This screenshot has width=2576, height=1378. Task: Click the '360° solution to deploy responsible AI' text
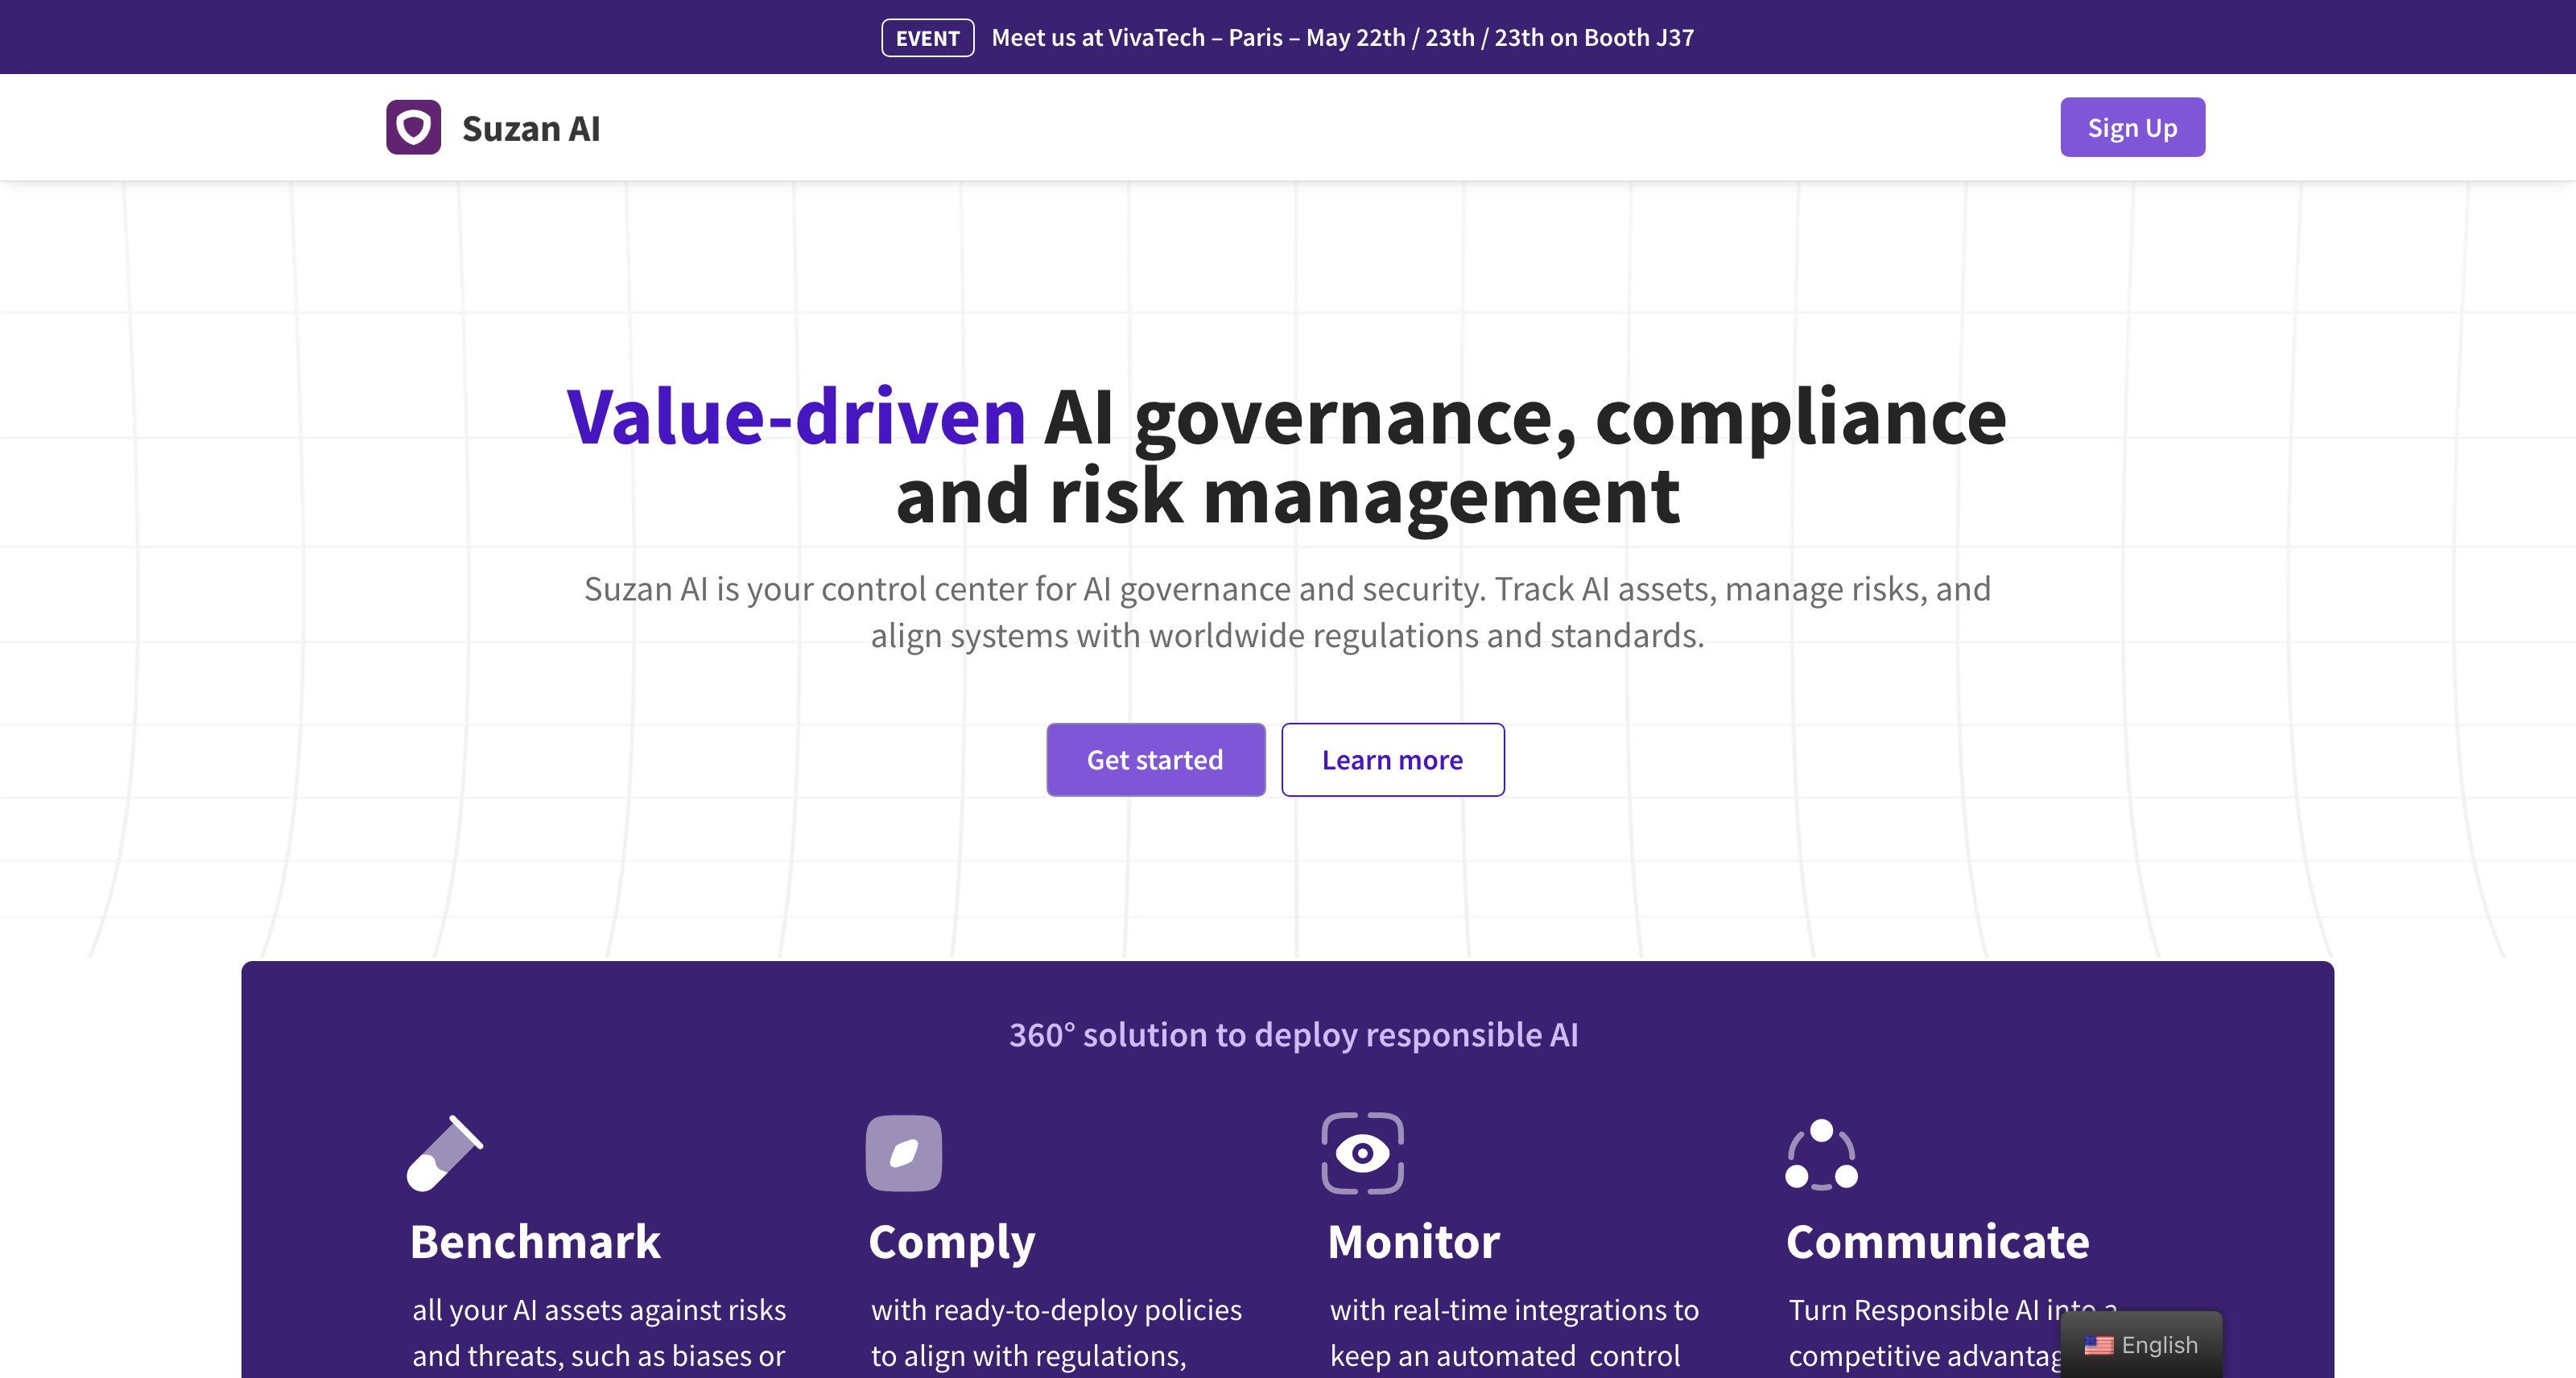[x=1293, y=1034]
